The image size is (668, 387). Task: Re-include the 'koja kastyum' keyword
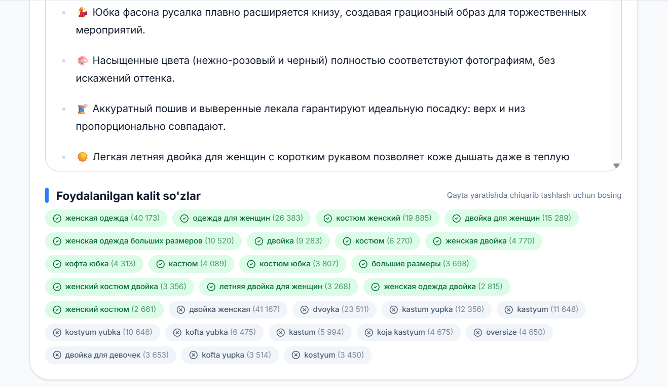[x=409, y=332]
